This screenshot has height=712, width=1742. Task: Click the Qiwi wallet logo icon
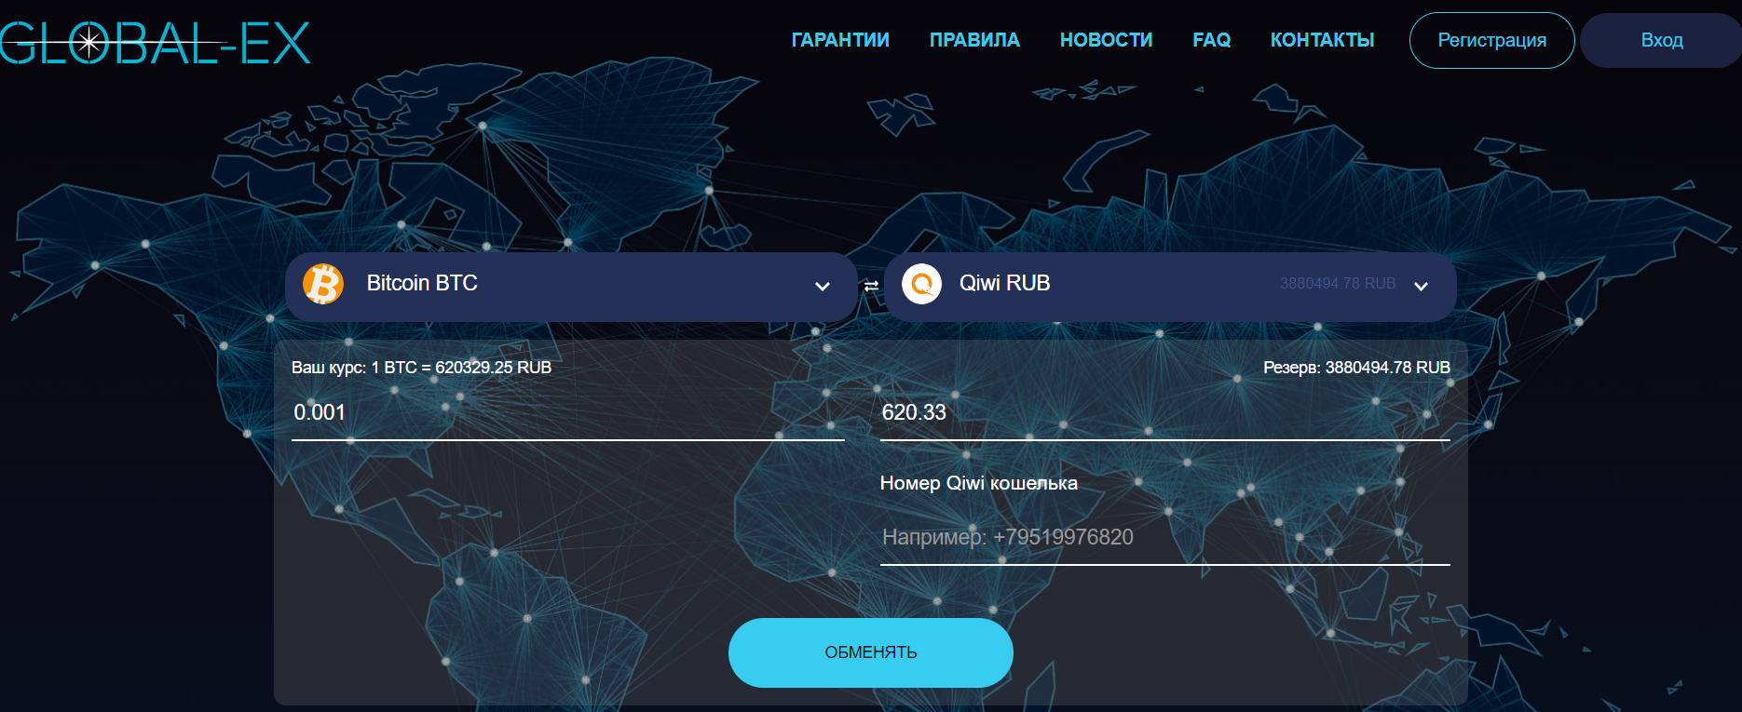921,284
